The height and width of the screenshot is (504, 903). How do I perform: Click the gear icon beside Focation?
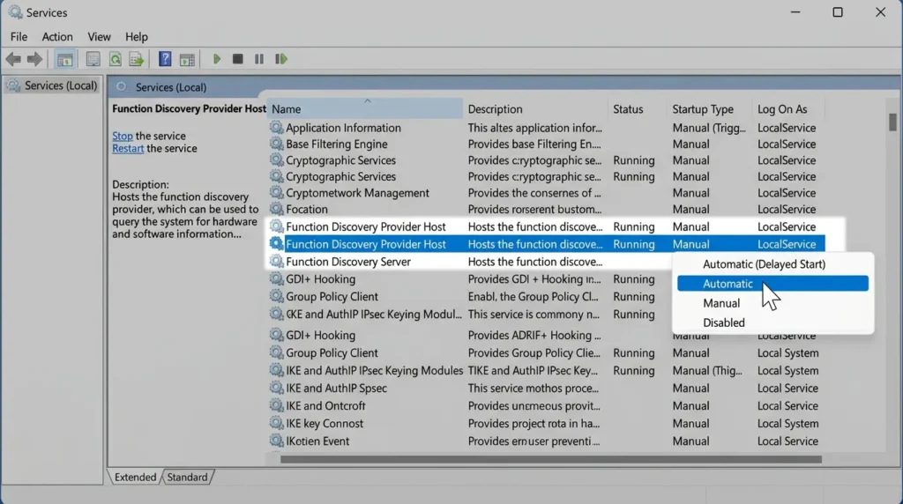point(276,208)
